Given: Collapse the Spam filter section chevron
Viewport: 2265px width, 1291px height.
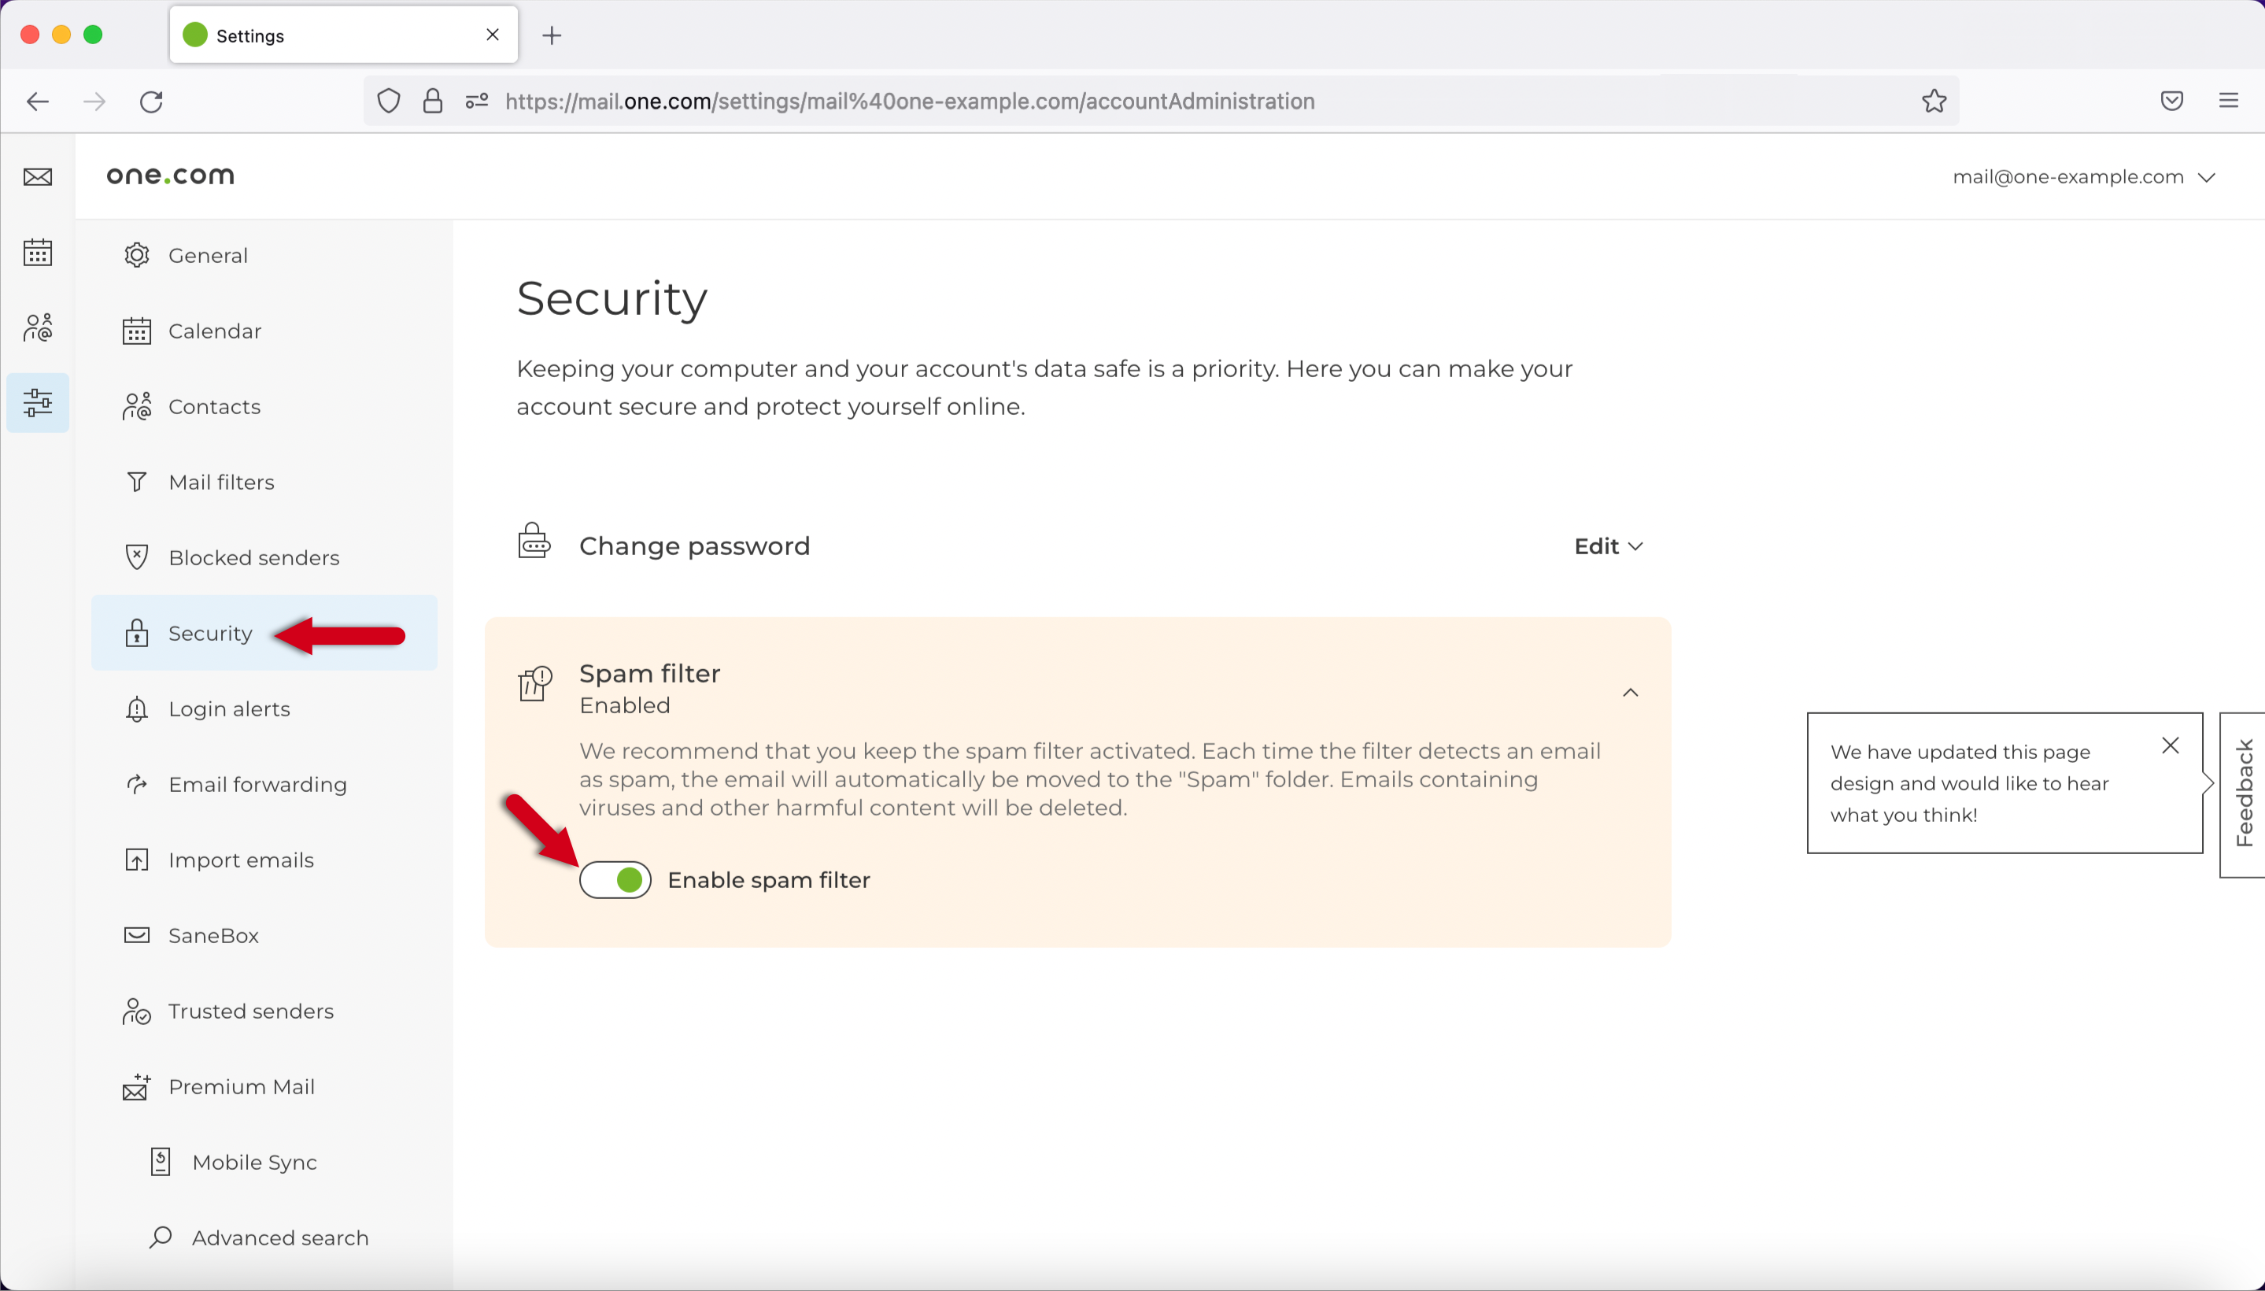Looking at the screenshot, I should click(x=1629, y=692).
